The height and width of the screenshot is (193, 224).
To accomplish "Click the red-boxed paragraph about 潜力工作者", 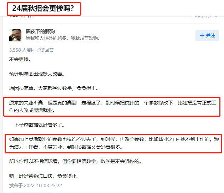I will pyautogui.click(x=114, y=143).
